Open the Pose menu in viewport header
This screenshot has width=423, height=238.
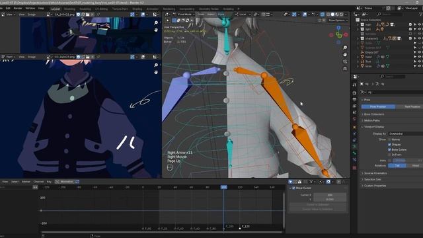(221, 15)
